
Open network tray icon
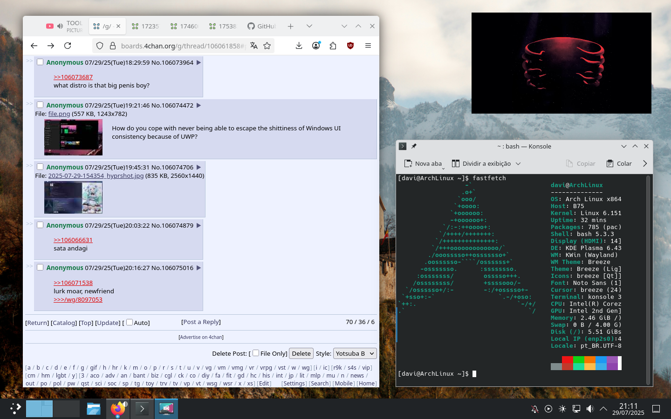pyautogui.click(x=576, y=409)
